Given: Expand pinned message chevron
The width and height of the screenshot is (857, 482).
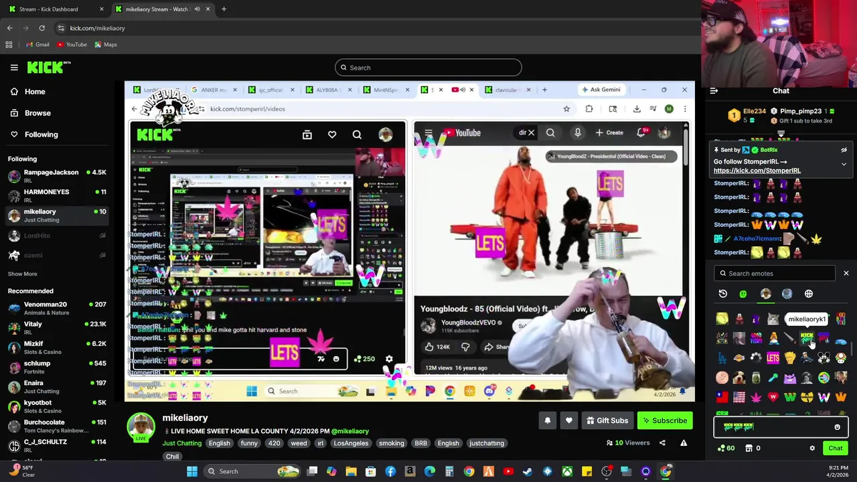Looking at the screenshot, I should pyautogui.click(x=844, y=164).
